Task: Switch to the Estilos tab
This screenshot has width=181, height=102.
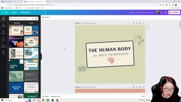Action: tap(31, 23)
